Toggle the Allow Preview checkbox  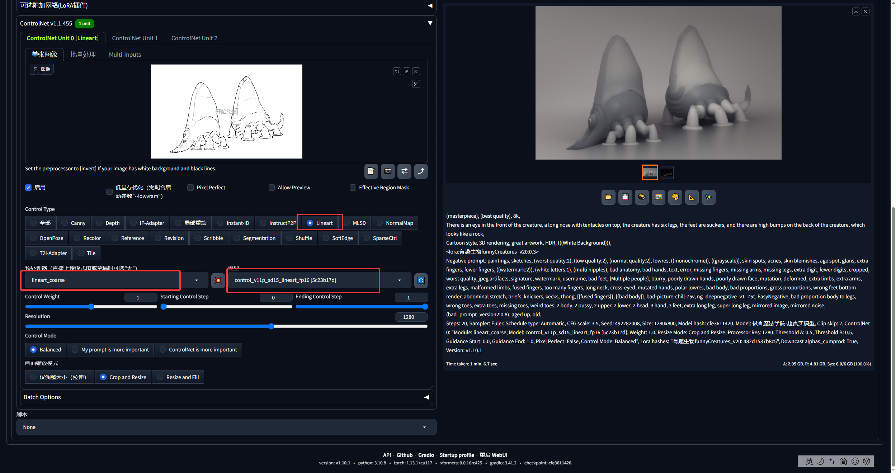[272, 188]
